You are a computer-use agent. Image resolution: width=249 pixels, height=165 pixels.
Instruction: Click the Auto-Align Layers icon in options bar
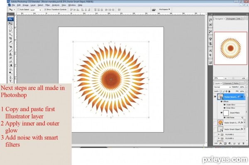click(x=119, y=10)
